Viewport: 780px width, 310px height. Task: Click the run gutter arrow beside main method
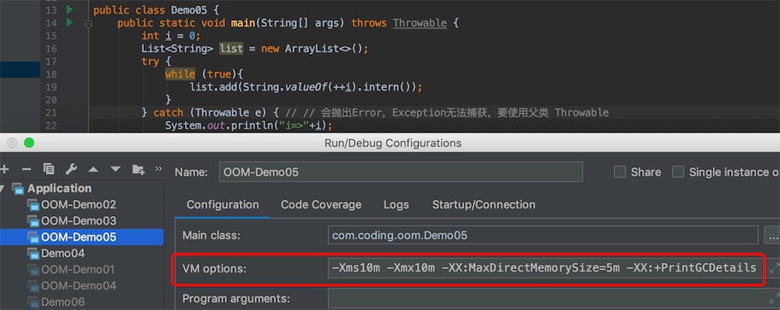coord(69,22)
